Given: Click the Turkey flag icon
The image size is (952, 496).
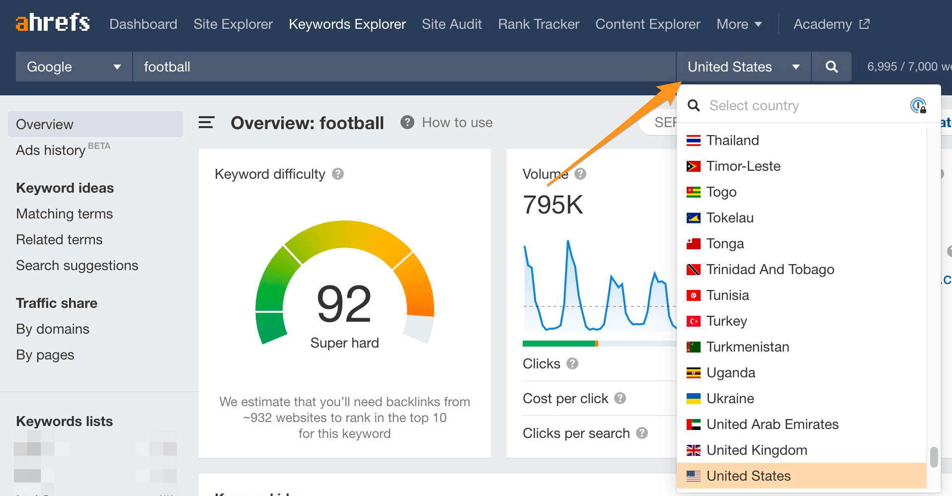Looking at the screenshot, I should [x=693, y=321].
